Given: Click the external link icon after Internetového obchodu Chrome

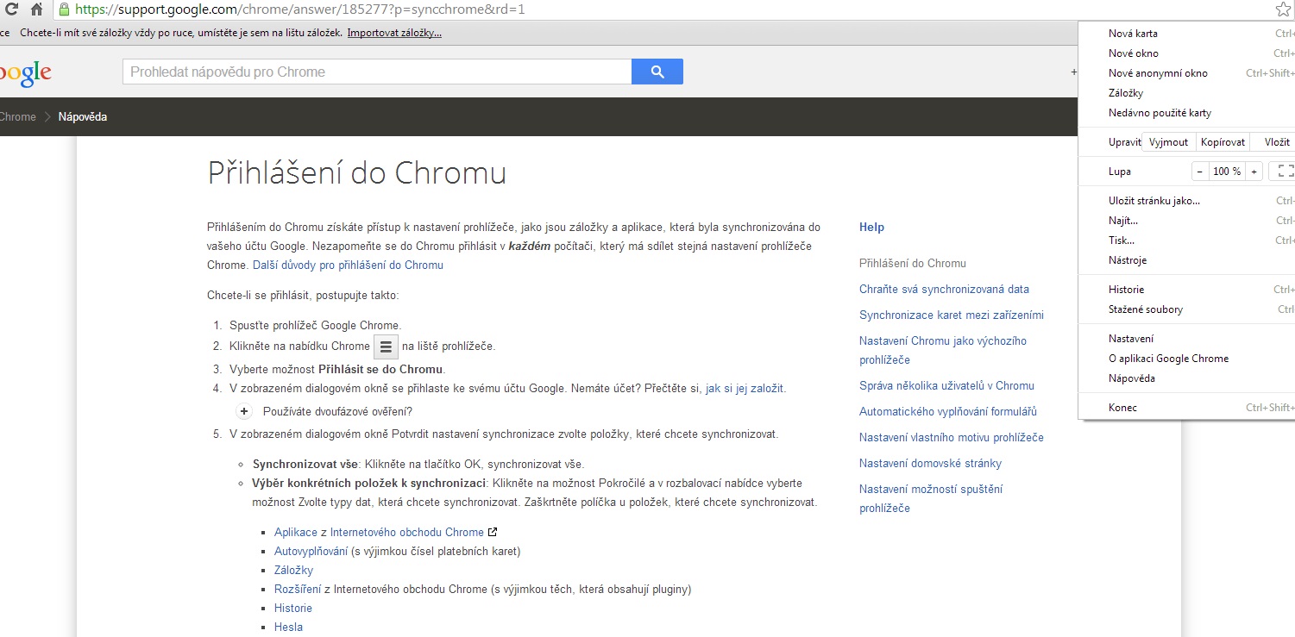Looking at the screenshot, I should [493, 532].
